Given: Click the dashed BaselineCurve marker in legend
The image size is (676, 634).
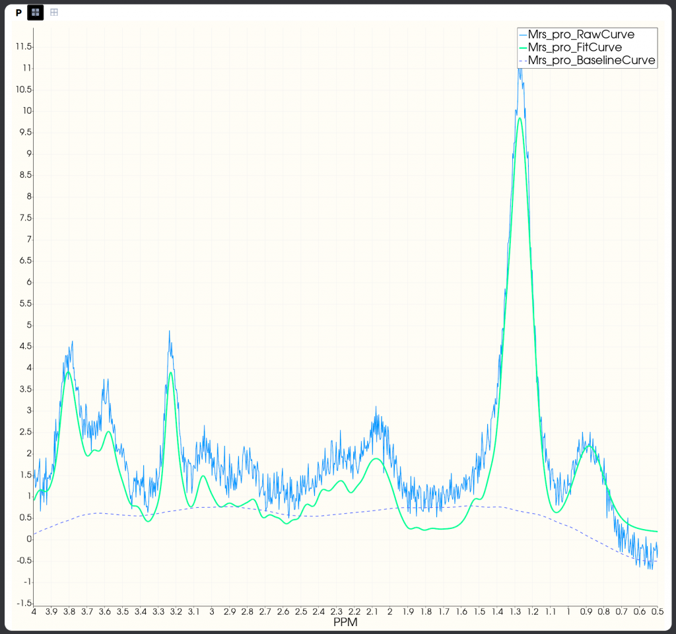Looking at the screenshot, I should [524, 61].
